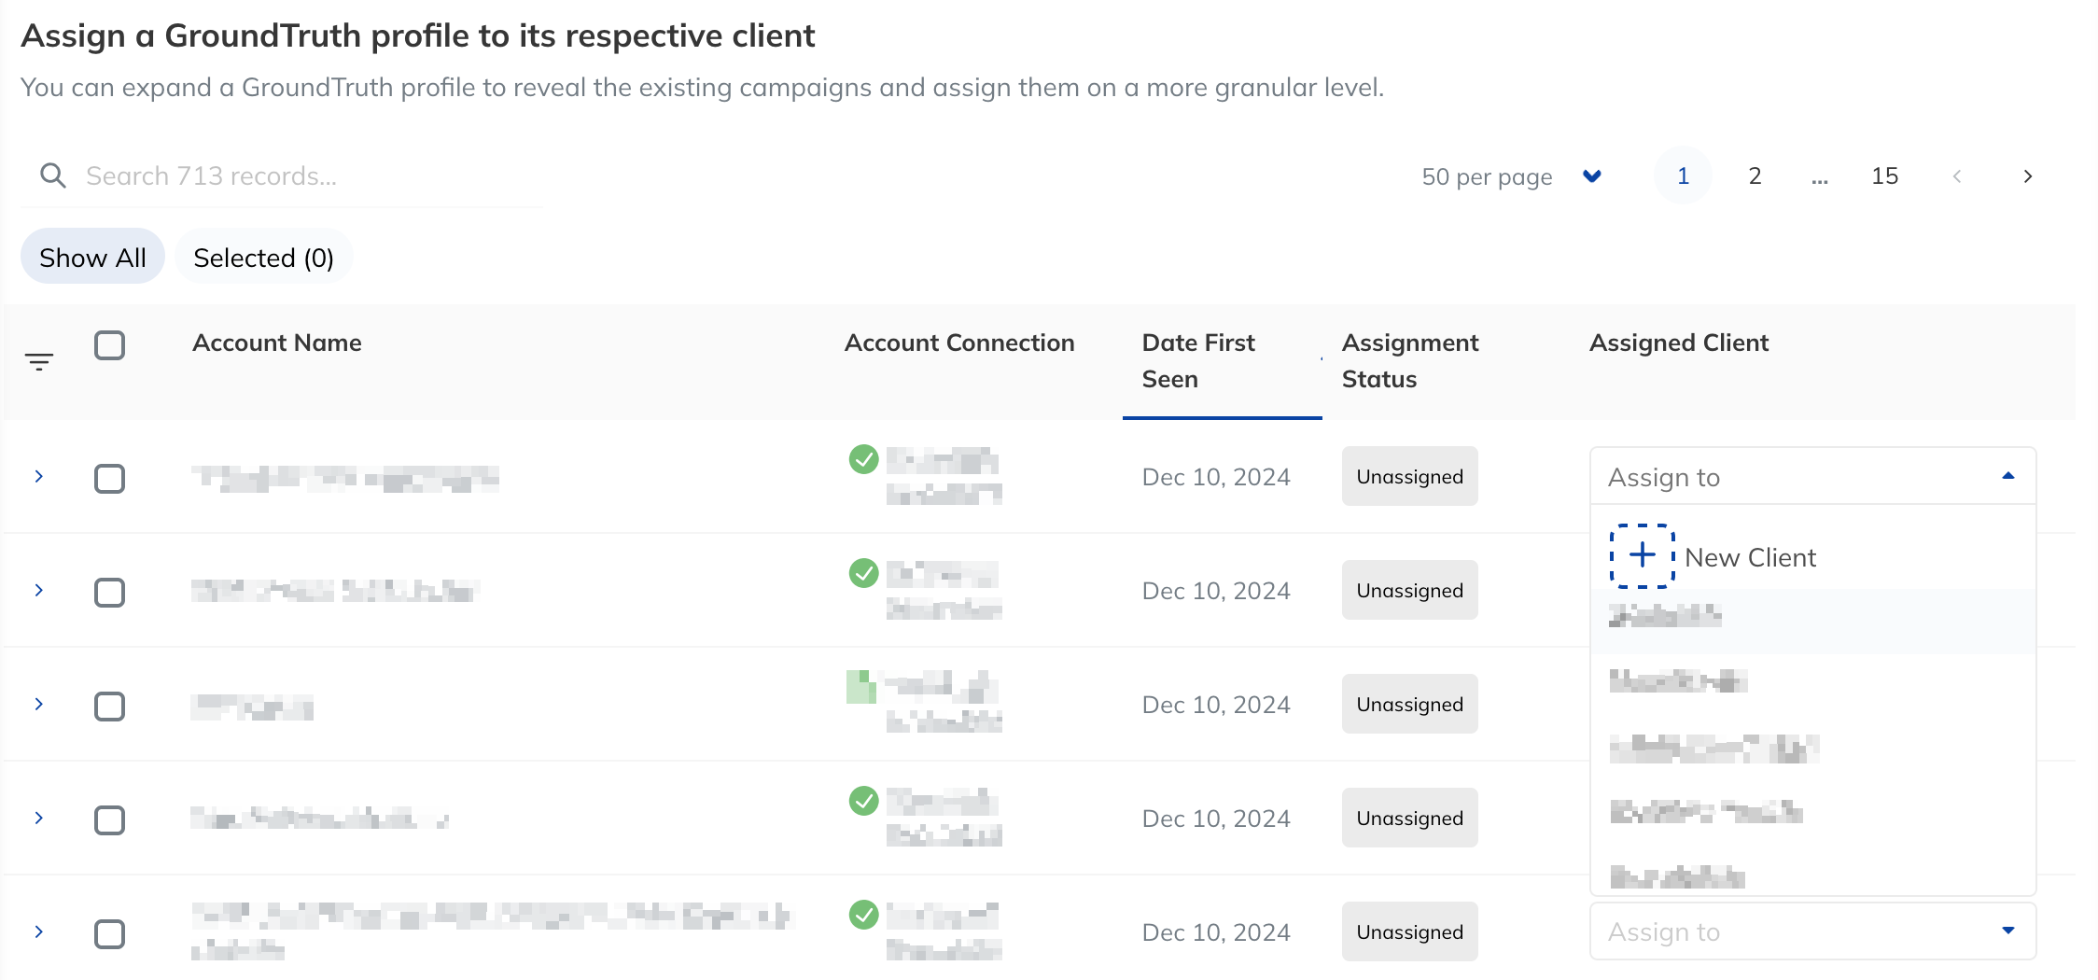Viewport: 2098px width, 980px height.
Task: Click the third row's Unassigned status badge
Action: pyautogui.click(x=1410, y=704)
